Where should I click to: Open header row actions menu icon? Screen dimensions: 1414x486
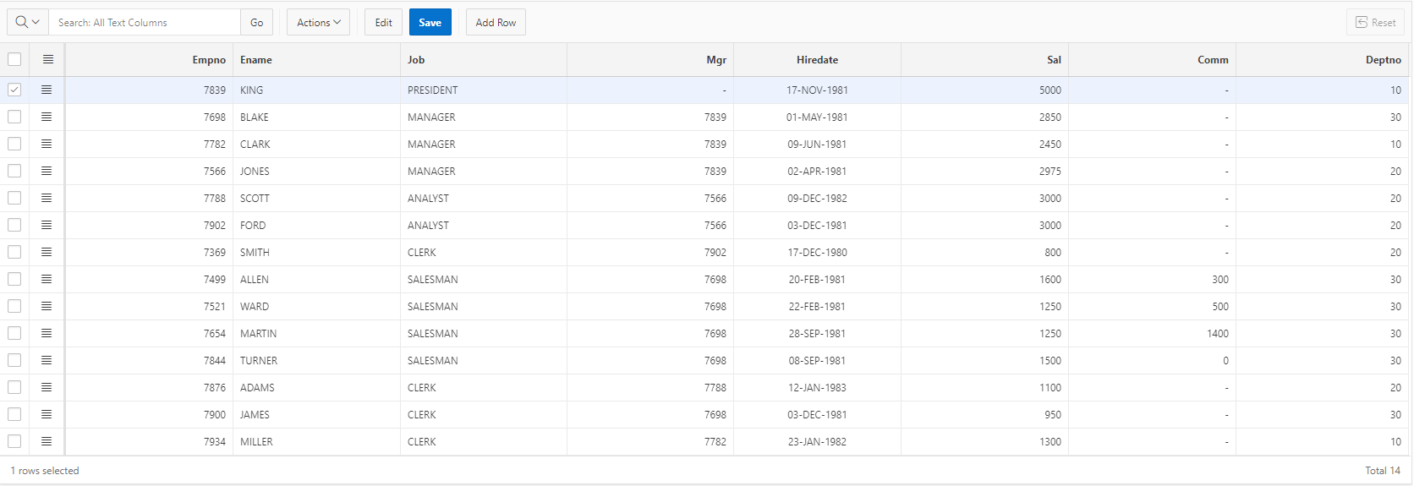[x=47, y=59]
